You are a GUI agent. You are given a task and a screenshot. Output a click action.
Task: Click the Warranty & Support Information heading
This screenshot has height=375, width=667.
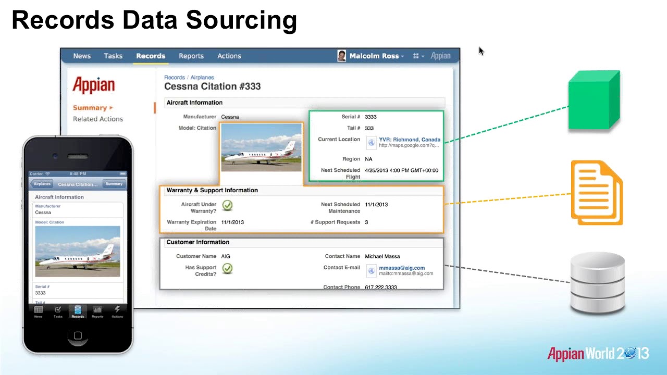212,190
